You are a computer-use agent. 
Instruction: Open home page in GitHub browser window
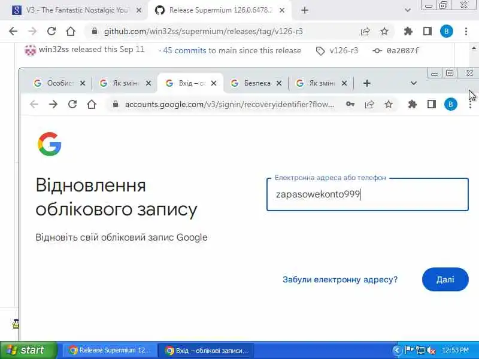click(x=71, y=31)
